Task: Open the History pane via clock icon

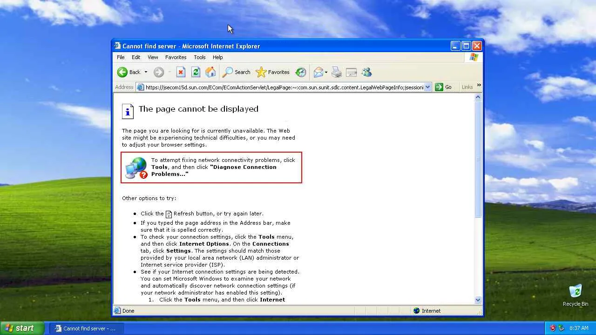Action: 301,72
